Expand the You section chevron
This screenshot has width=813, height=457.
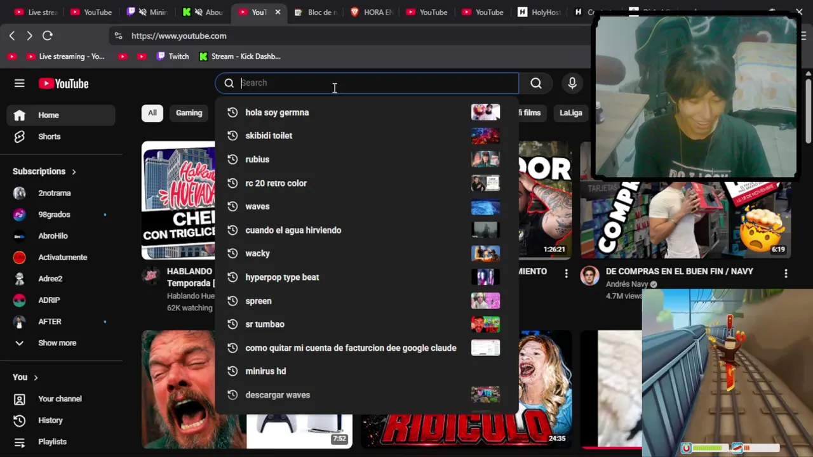(x=36, y=378)
